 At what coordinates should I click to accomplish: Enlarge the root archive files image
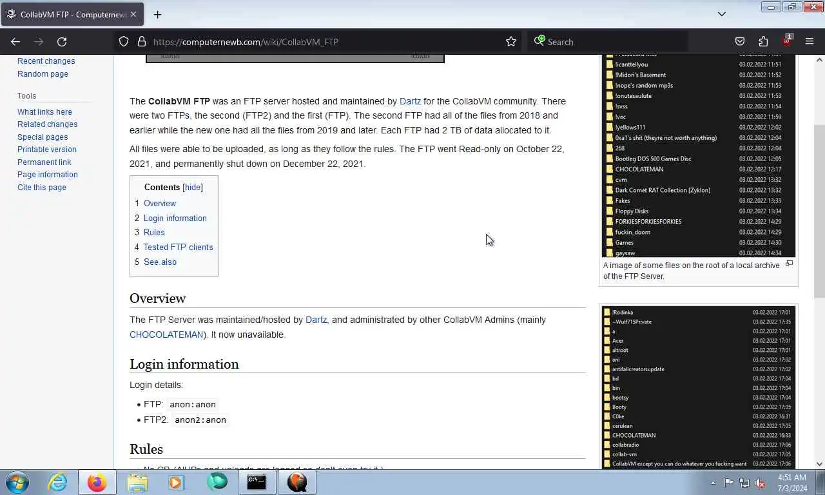pyautogui.click(x=699, y=156)
